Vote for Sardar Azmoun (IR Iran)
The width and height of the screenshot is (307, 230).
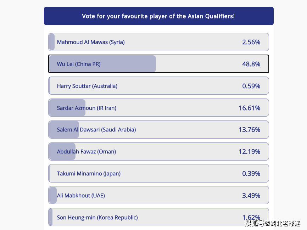pos(158,108)
